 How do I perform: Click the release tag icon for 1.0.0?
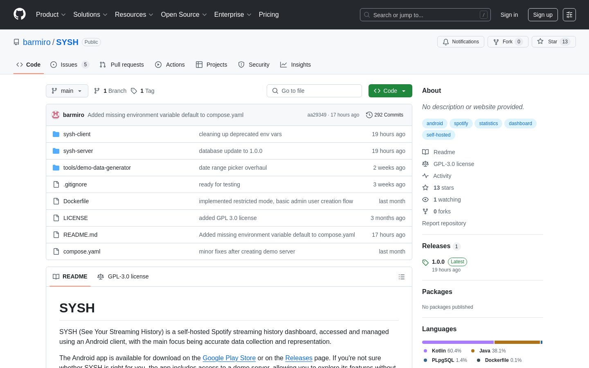(425, 263)
